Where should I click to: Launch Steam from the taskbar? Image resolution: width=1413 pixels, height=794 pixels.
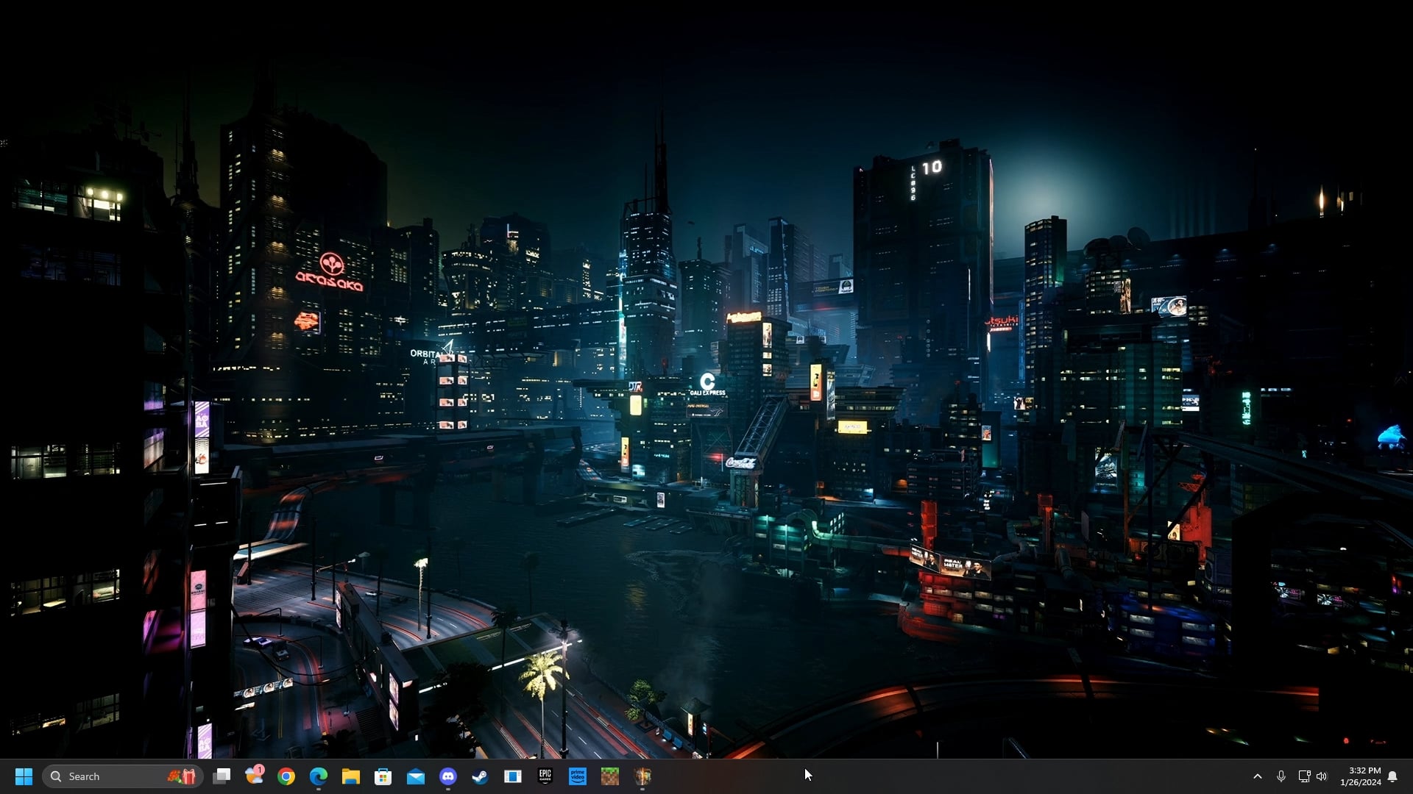(x=481, y=776)
